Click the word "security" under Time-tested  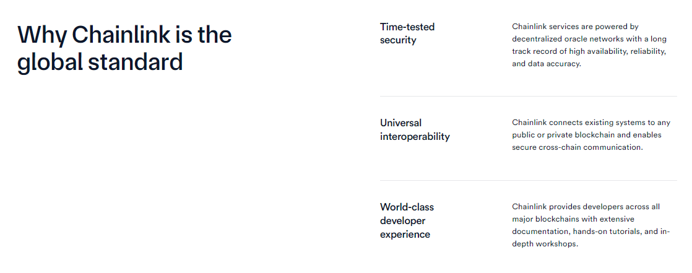(x=398, y=40)
